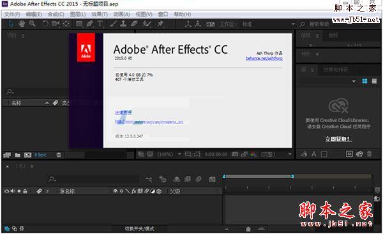The image size is (383, 234).
Task: Open the 帮助(H) menu
Action: (182, 15)
